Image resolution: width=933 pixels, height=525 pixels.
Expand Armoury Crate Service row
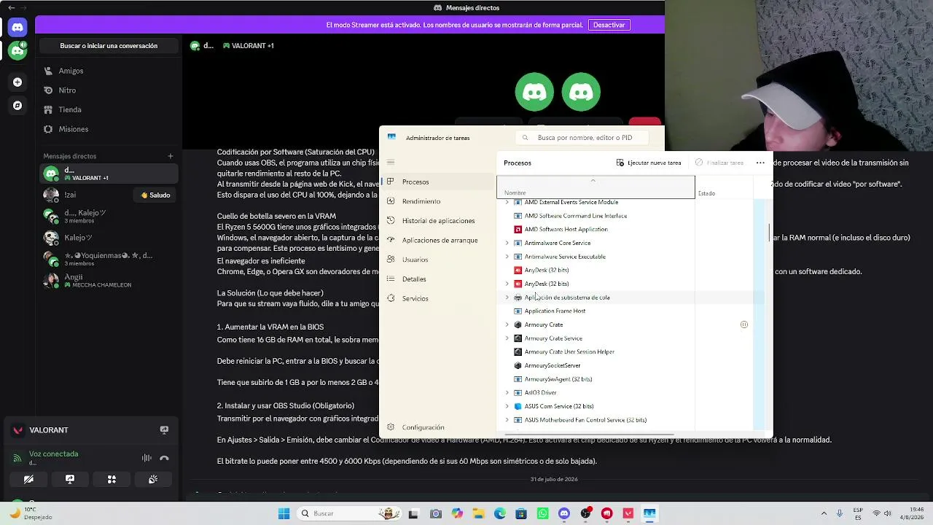(x=507, y=338)
